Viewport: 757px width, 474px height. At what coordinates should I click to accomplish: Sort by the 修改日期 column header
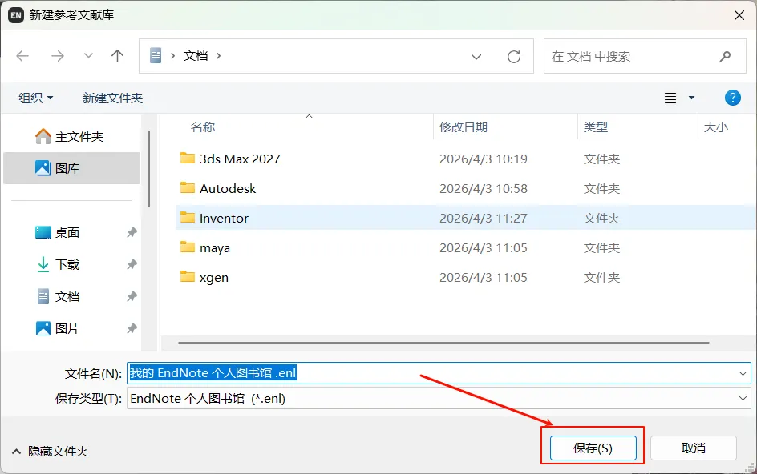click(x=464, y=127)
